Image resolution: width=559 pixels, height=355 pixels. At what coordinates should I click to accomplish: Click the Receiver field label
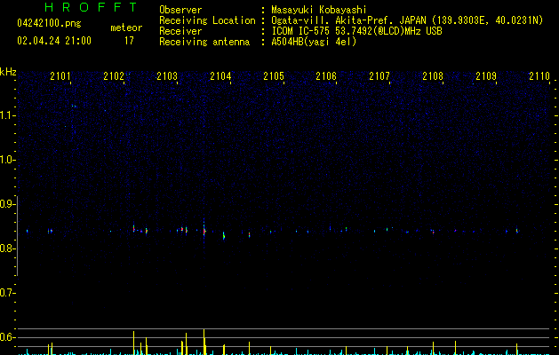point(180,31)
